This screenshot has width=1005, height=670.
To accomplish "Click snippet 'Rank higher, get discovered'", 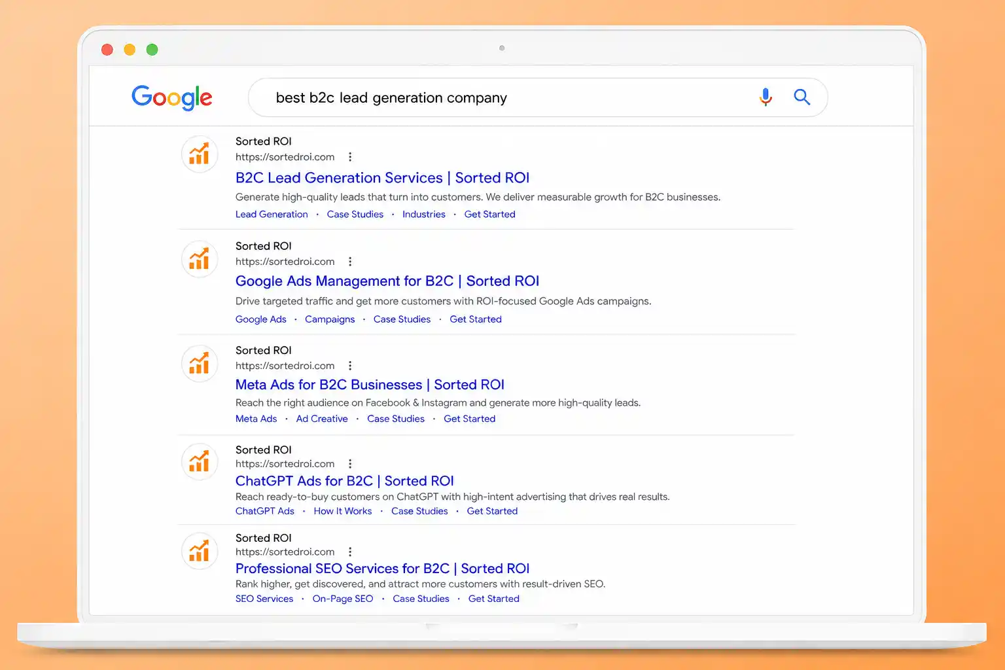I will point(300,584).
